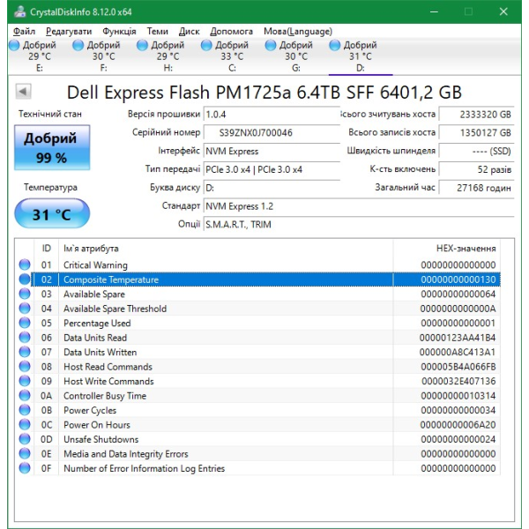
Task: Click the Добрий 99 % health status button
Action: click(x=52, y=147)
